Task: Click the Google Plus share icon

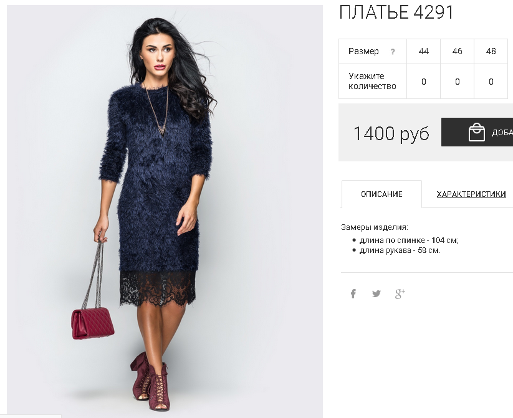Action: point(400,293)
